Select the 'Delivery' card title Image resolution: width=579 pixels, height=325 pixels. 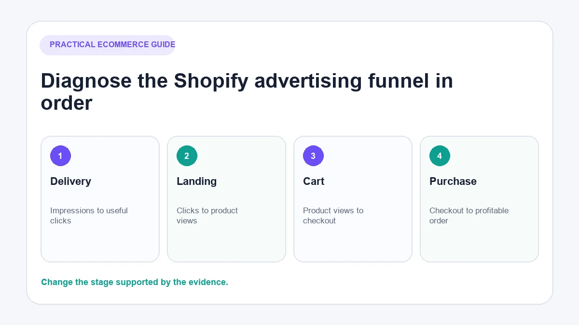click(x=70, y=182)
